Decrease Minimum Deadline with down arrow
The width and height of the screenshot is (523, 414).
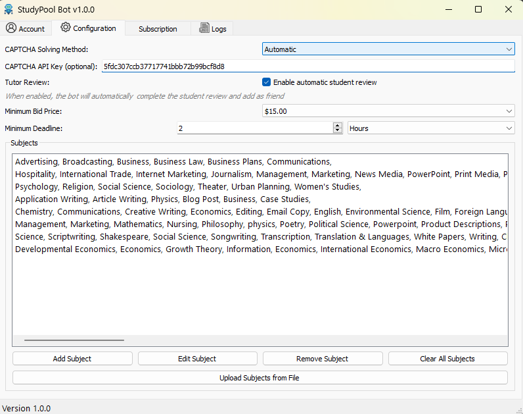point(338,130)
